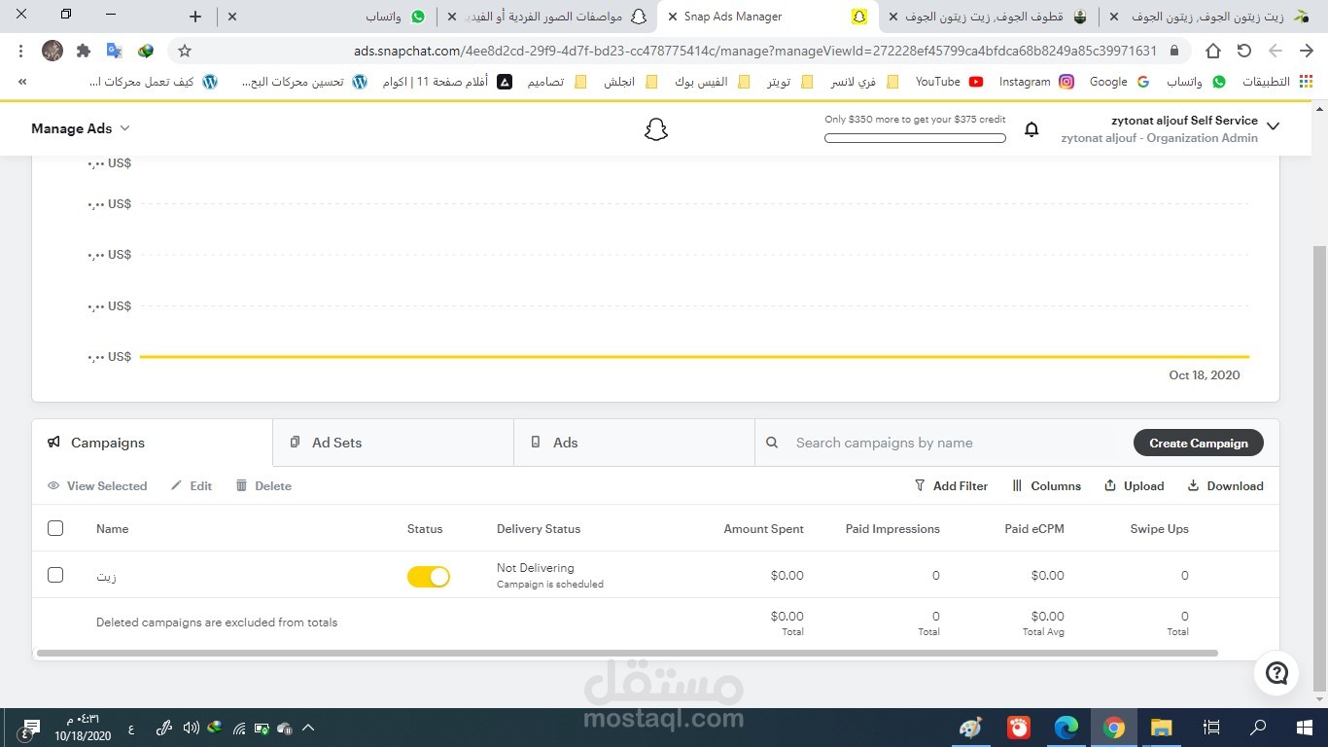
Task: Click the Paid Impressions column header
Action: coord(892,529)
